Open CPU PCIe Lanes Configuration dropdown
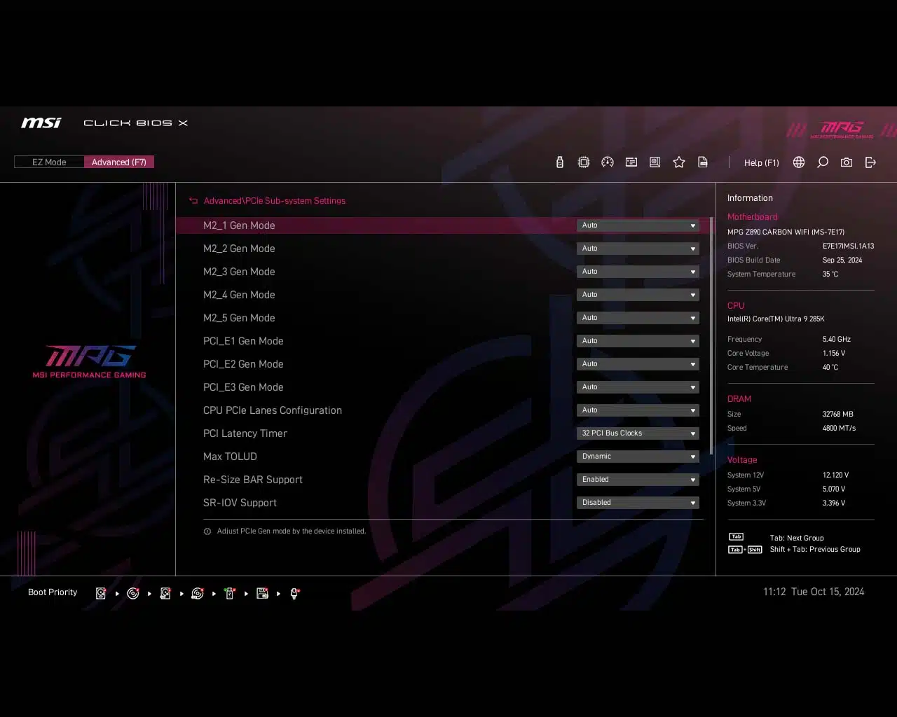 (638, 410)
